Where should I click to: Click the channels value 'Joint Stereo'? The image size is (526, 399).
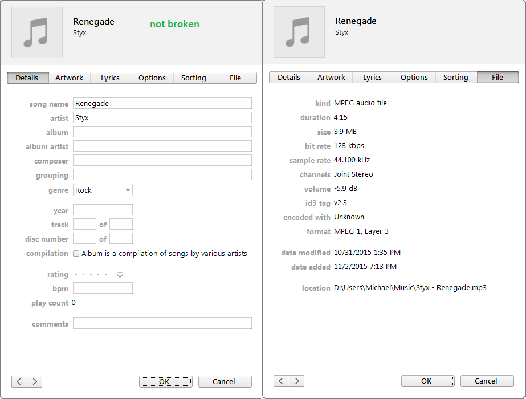(353, 174)
